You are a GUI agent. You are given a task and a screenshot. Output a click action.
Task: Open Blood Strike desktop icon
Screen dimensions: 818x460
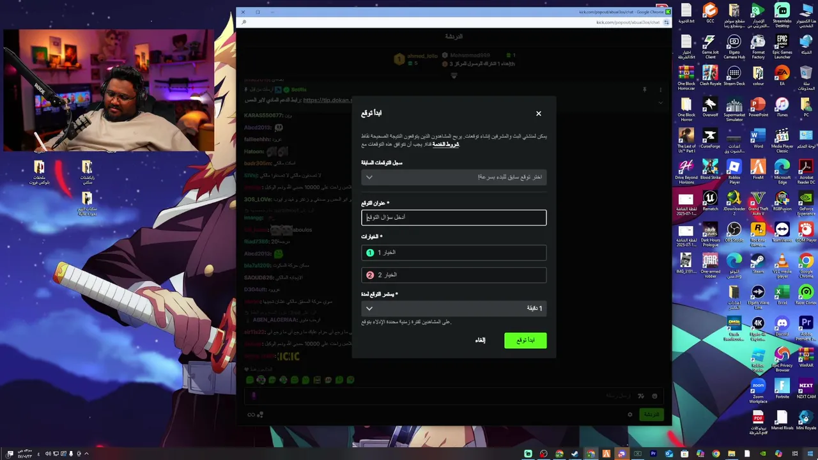[x=710, y=170]
